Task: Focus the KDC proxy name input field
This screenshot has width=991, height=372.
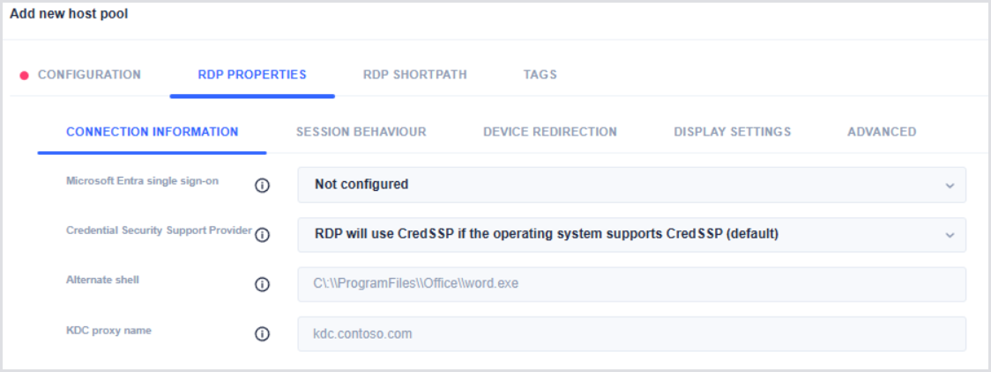Action: [x=631, y=334]
